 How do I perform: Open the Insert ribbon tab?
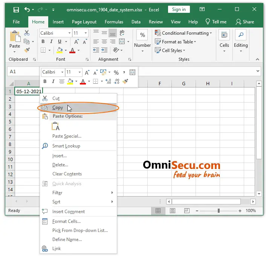point(58,22)
